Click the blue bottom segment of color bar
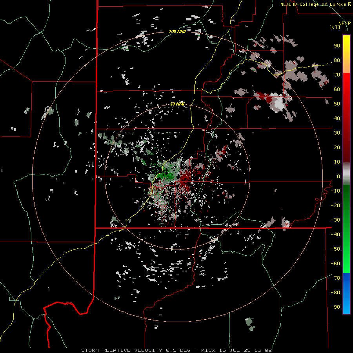This screenshot has height=353, width=353. [346, 293]
